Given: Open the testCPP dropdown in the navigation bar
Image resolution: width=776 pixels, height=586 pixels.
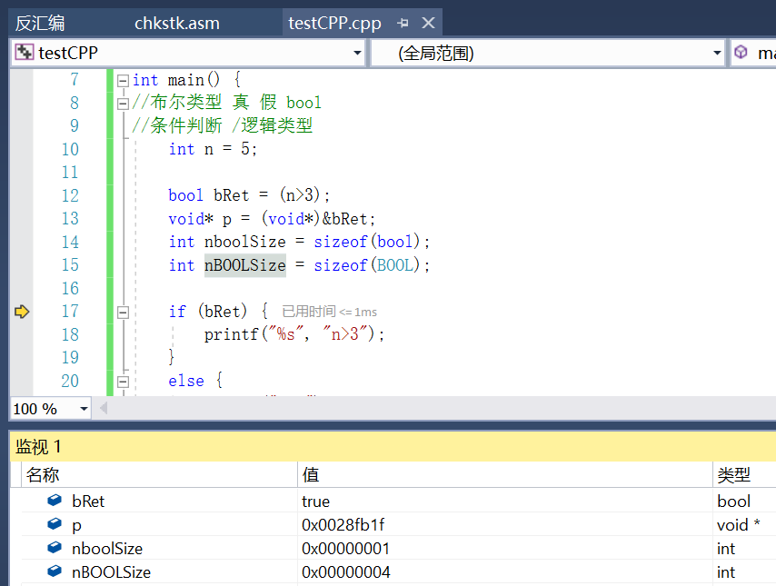Looking at the screenshot, I should pyautogui.click(x=358, y=52).
